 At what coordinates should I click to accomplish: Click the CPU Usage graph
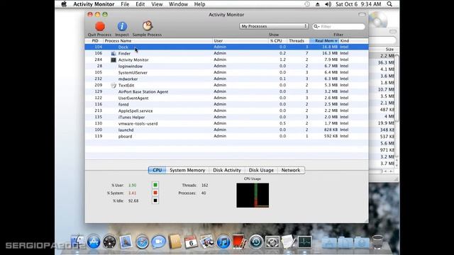click(253, 195)
